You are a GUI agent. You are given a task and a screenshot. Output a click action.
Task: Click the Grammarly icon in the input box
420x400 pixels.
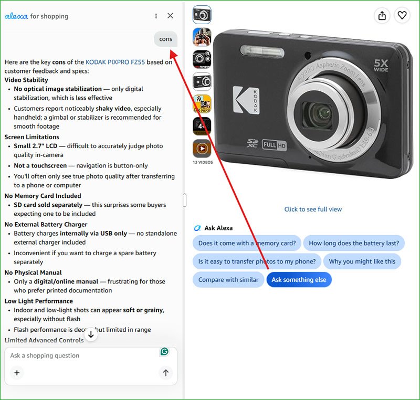coord(164,351)
